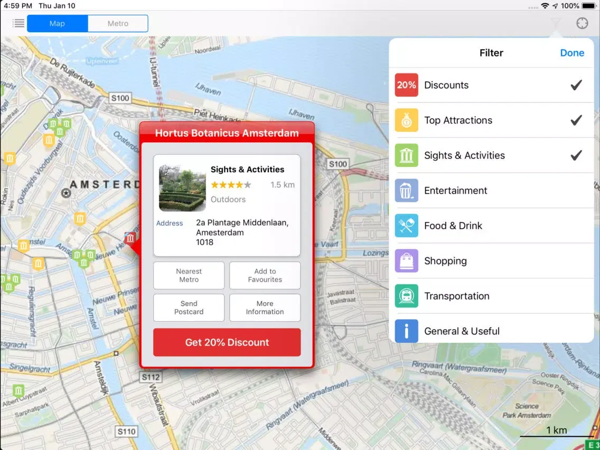Image resolution: width=600 pixels, height=450 pixels.
Task: Tap the yellow pin below the Amsterdam label
Action: pyautogui.click(x=80, y=219)
